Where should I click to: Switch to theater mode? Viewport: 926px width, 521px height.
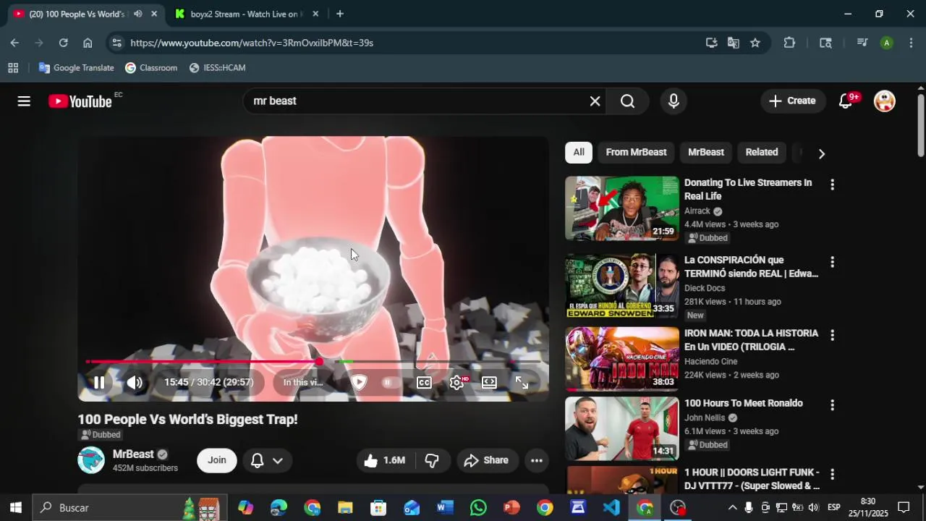pyautogui.click(x=490, y=382)
